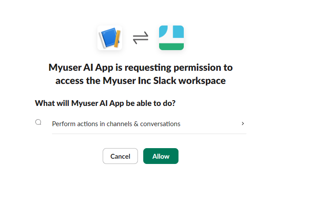Click the speech bubble permission icon
The image size is (316, 200).
[x=38, y=122]
